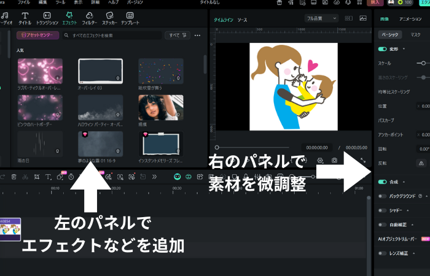
Task: Select the ピンクのハートボーダー effect thumbnail
Action: [x=40, y=107]
